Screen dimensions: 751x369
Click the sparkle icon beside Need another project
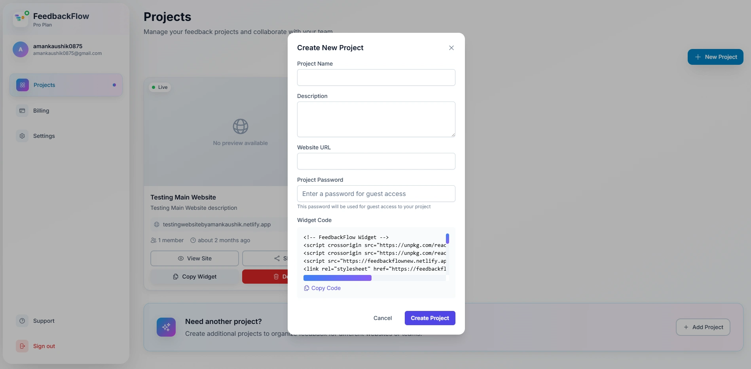166,327
